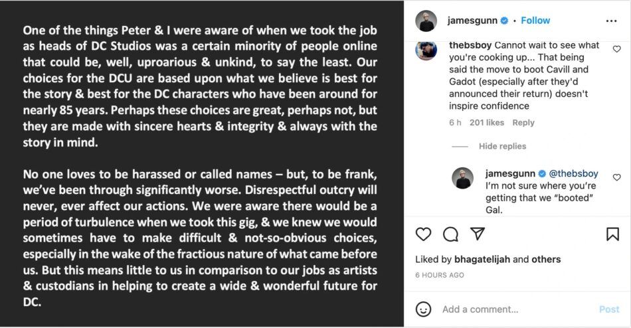Open jamesgunn profile picture in header
The image size is (631, 328).
tap(426, 21)
